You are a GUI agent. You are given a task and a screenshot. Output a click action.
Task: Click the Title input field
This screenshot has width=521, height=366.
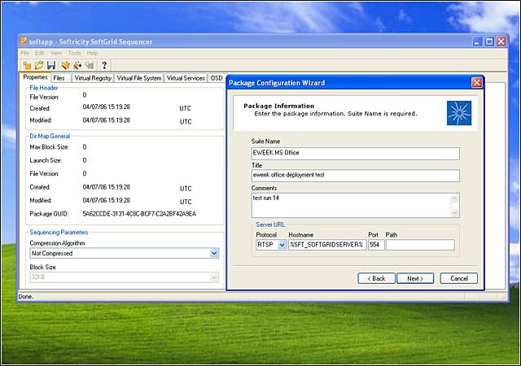tap(356, 176)
